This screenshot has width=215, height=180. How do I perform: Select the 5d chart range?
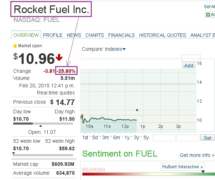tap(95, 138)
